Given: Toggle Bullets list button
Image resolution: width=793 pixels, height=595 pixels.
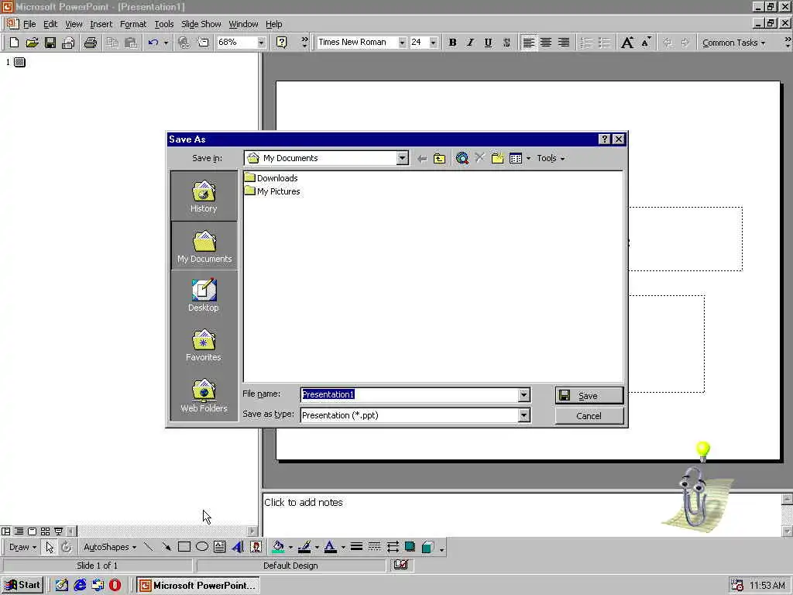Looking at the screenshot, I should (x=604, y=43).
